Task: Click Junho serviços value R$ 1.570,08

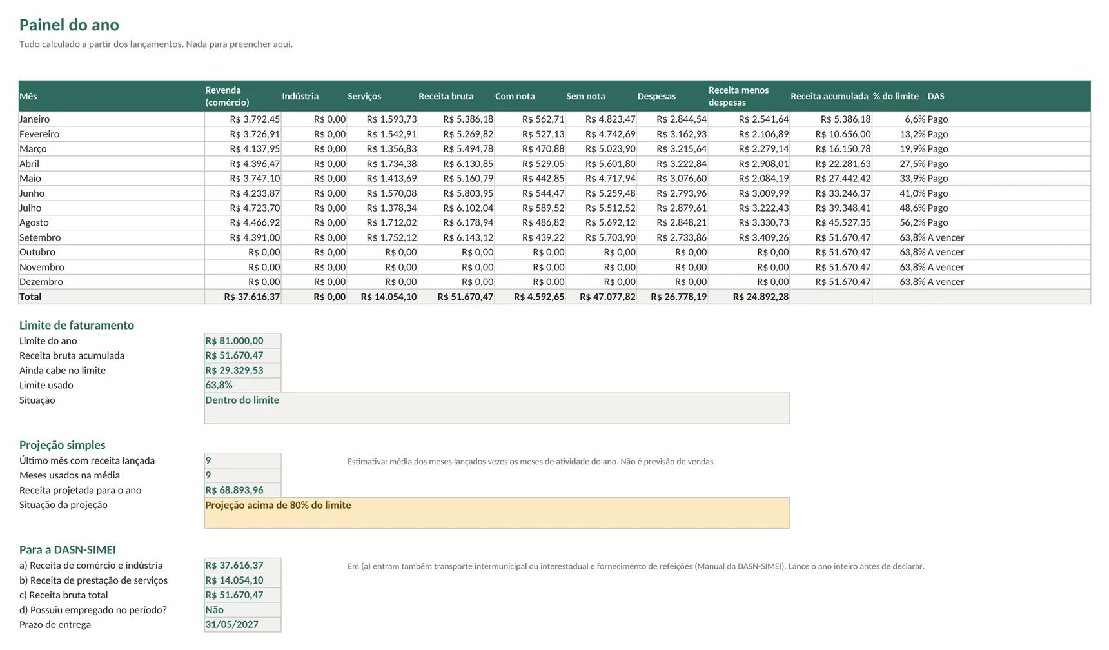Action: pos(382,193)
